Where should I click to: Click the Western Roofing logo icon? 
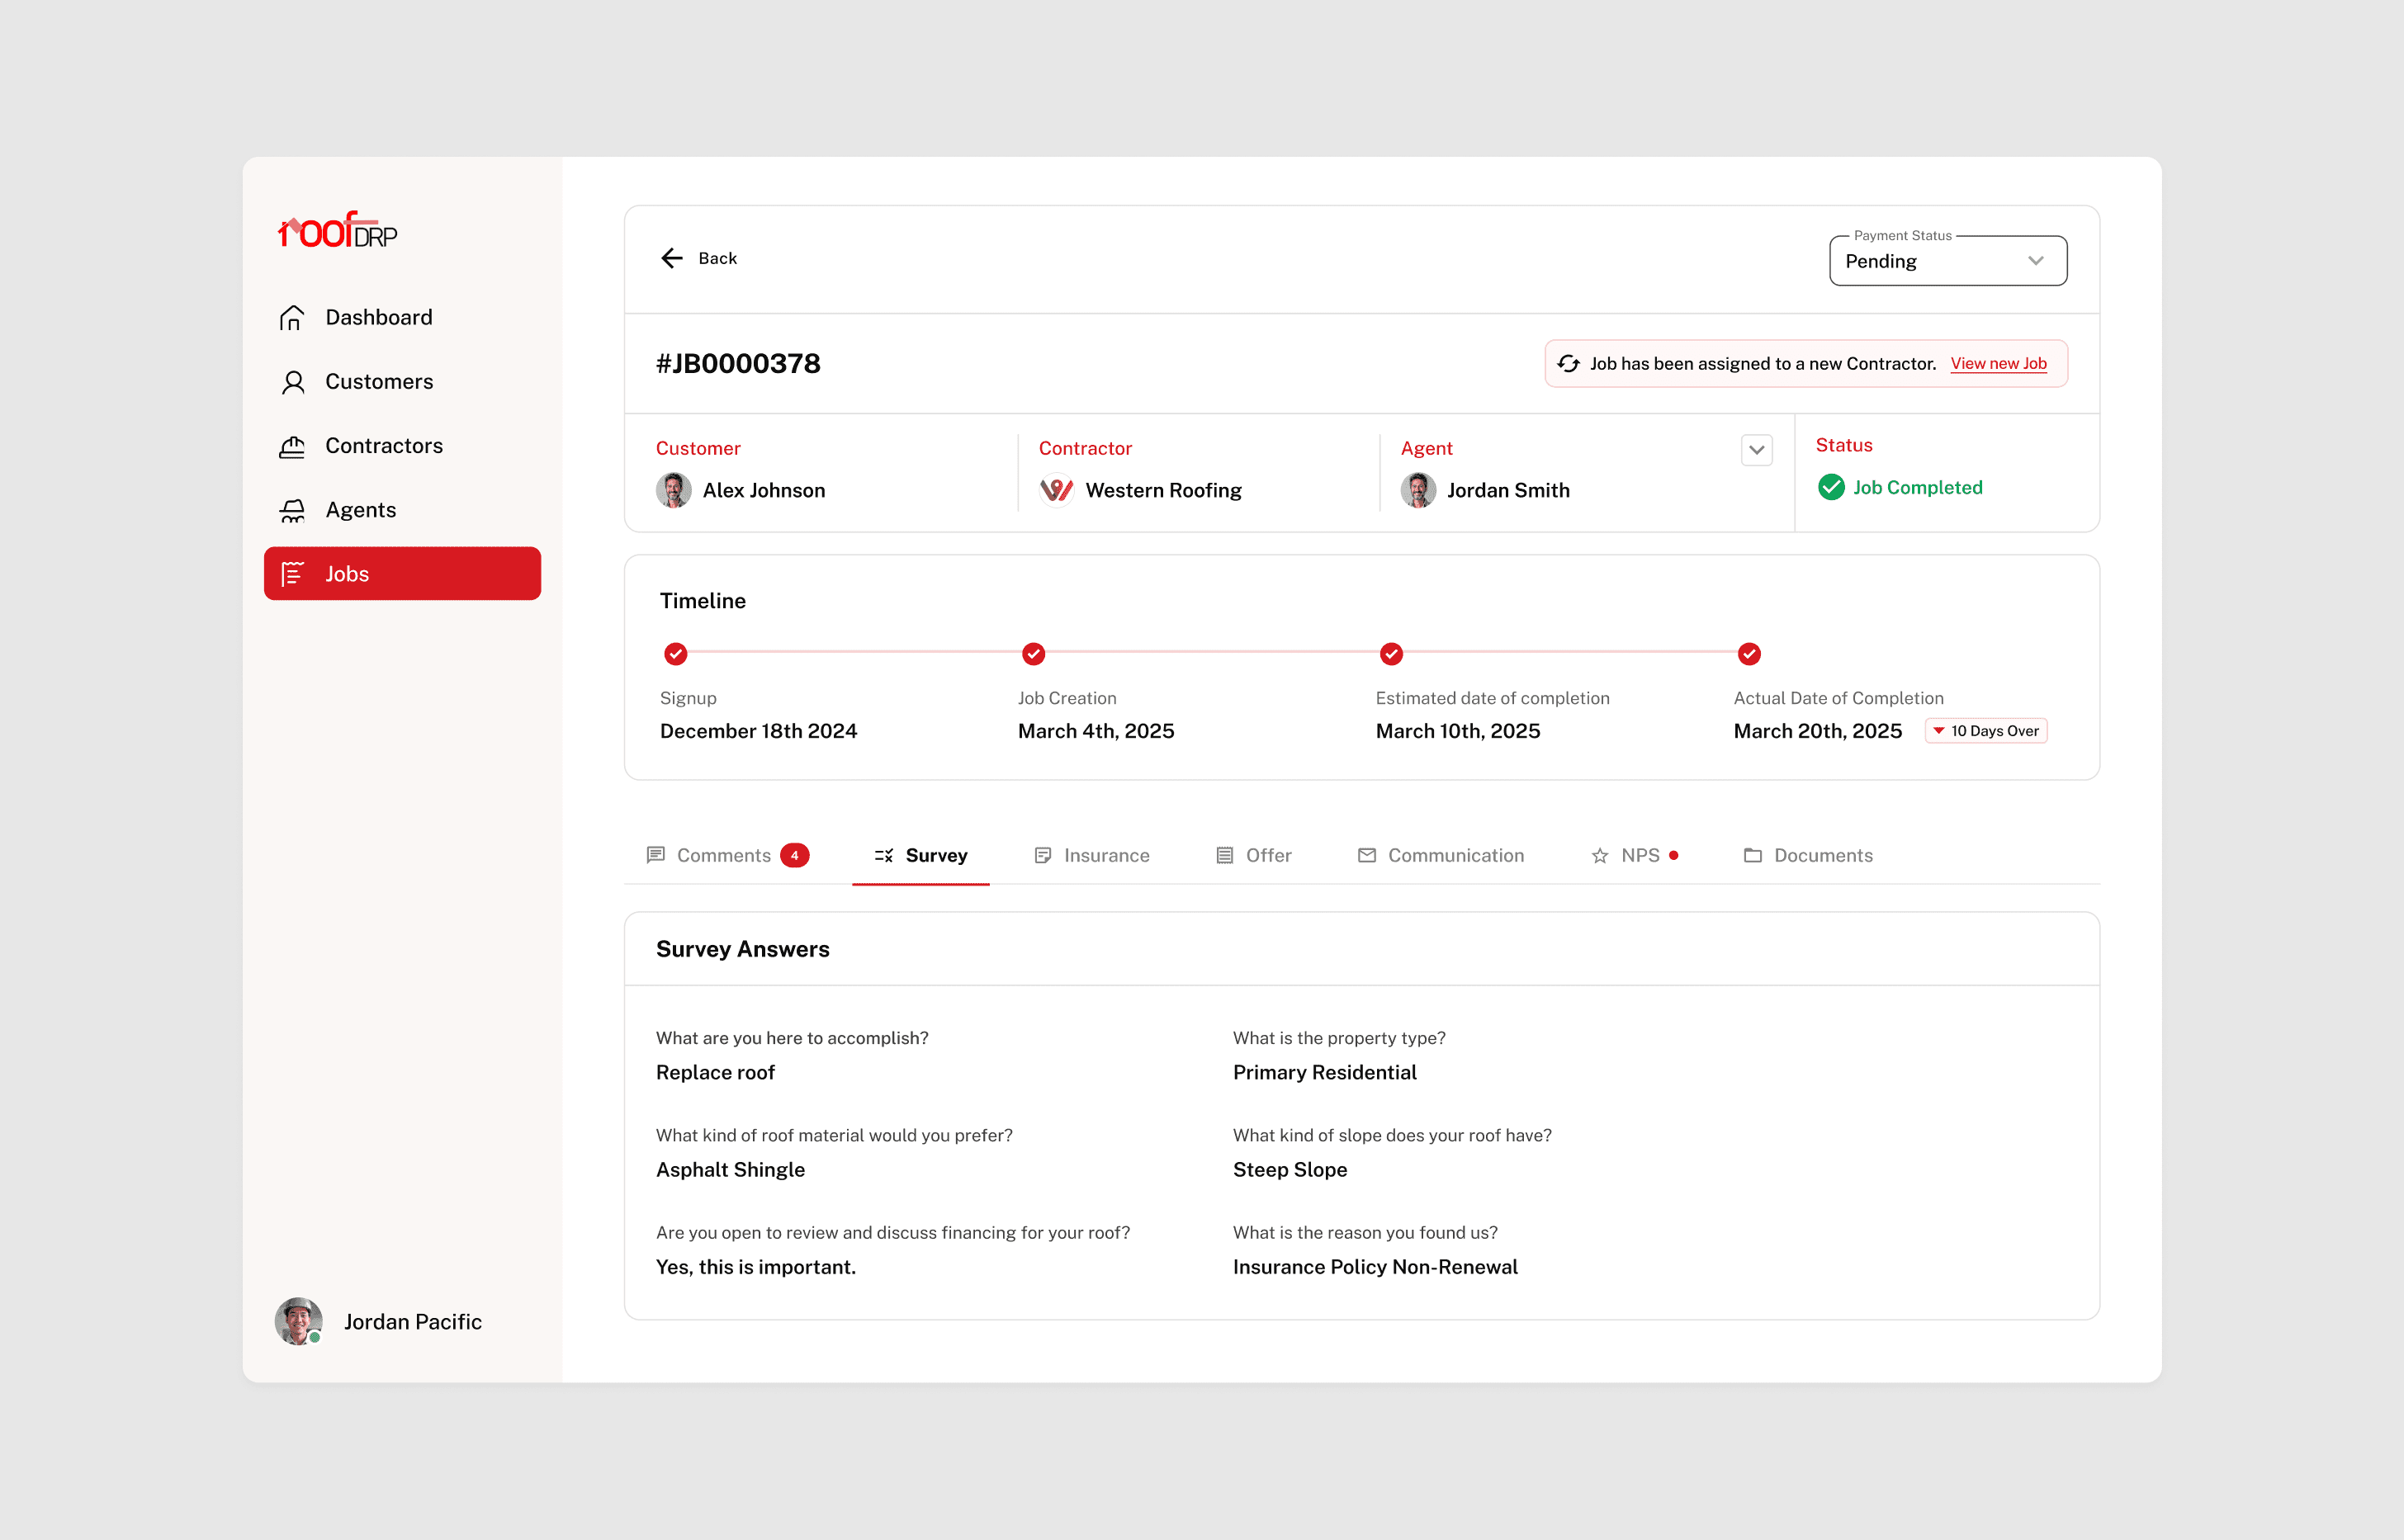(1056, 490)
